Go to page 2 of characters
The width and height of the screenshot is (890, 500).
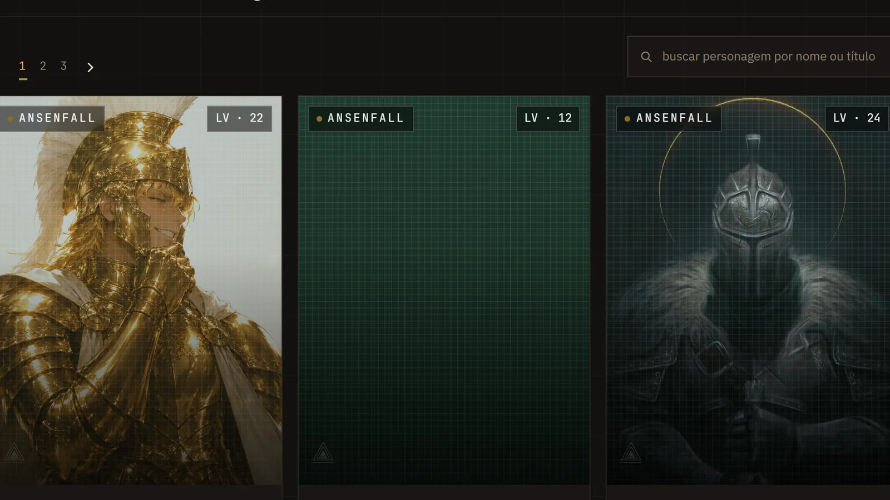pyautogui.click(x=43, y=66)
